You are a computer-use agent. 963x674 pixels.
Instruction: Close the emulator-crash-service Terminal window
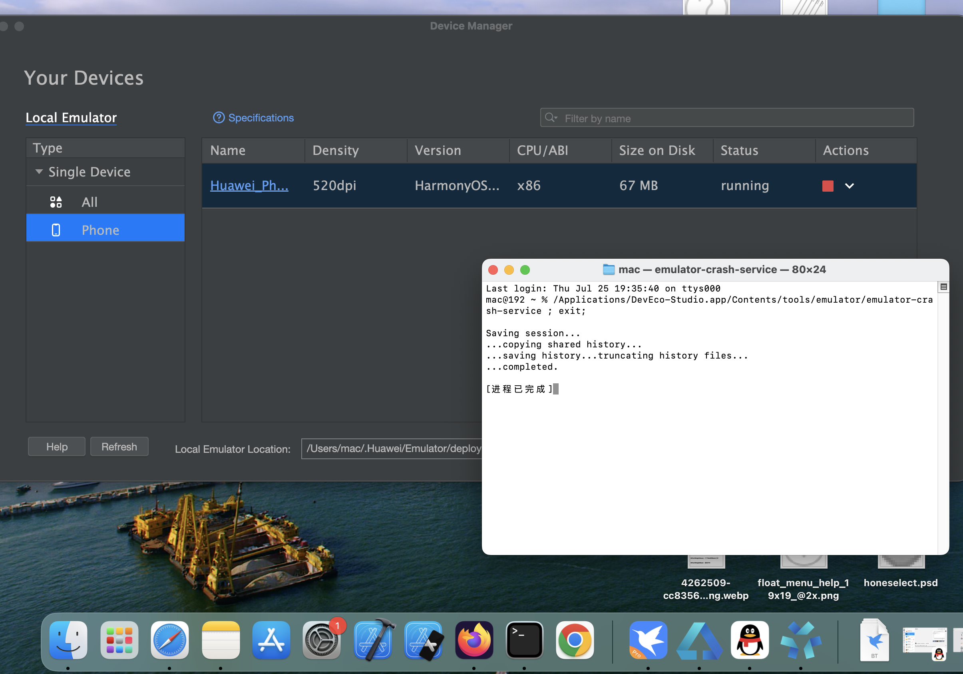coord(493,270)
